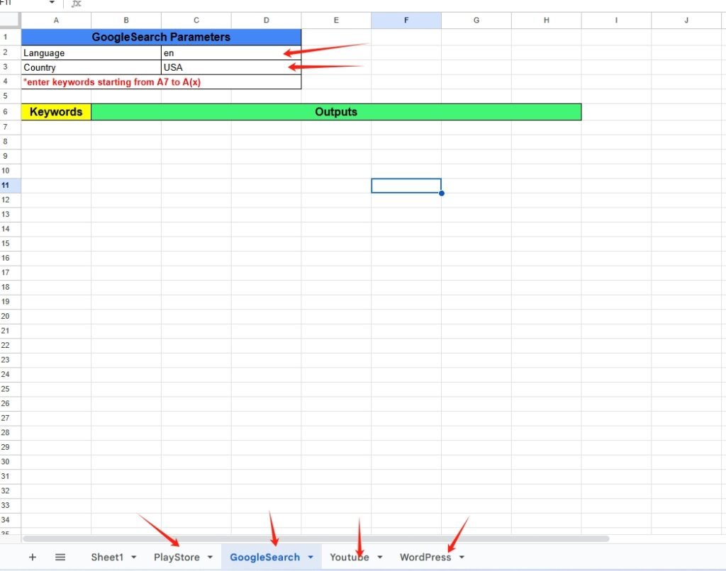Select column G header

[476, 21]
